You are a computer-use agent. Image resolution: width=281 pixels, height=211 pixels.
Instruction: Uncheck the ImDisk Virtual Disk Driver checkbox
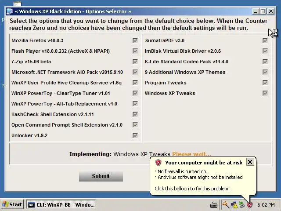click(x=265, y=51)
